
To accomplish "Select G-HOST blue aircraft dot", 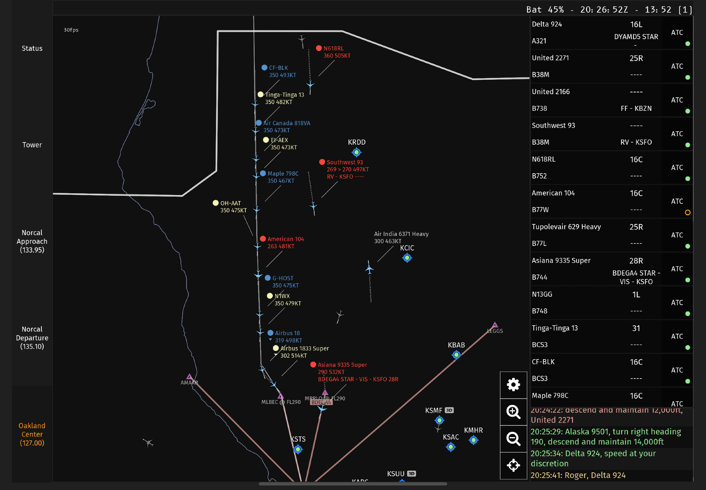I will coord(268,278).
